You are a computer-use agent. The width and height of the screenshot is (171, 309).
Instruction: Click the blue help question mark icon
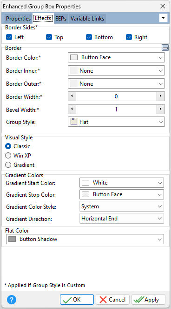(12, 300)
